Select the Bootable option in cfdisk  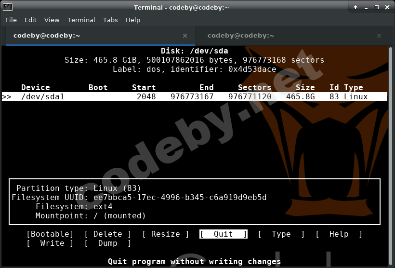tap(50, 234)
